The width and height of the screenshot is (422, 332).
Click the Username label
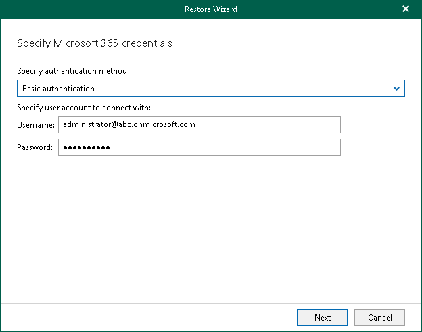coord(36,125)
